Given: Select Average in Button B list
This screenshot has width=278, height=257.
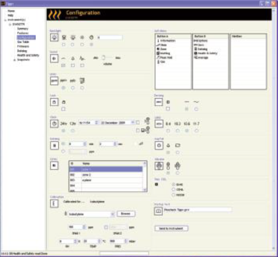Looking at the screenshot, I should click(x=201, y=57).
